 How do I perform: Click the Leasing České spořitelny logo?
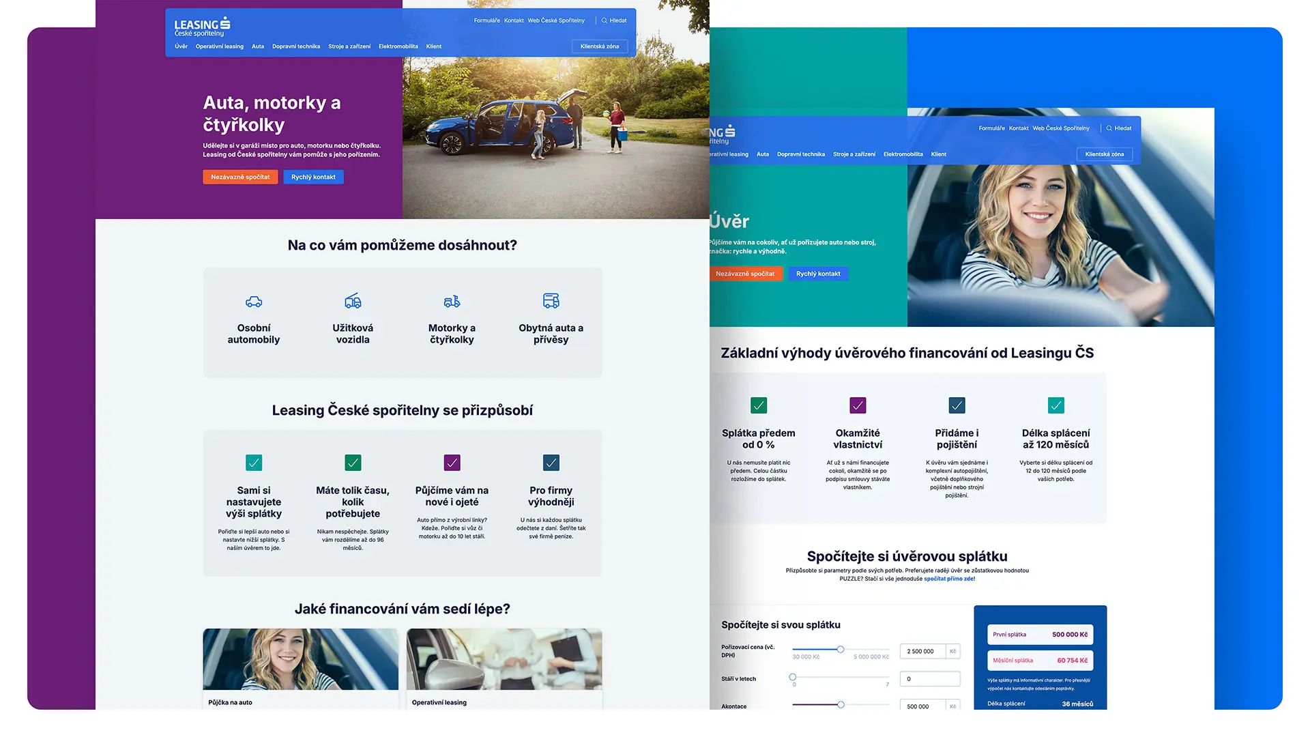(202, 26)
